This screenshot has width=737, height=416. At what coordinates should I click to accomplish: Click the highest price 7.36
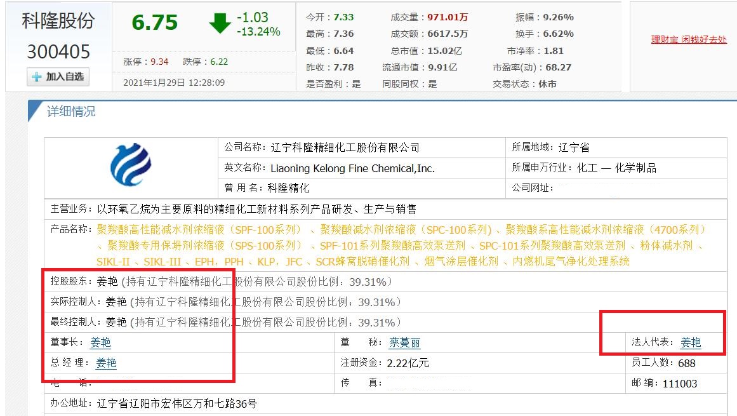343,34
